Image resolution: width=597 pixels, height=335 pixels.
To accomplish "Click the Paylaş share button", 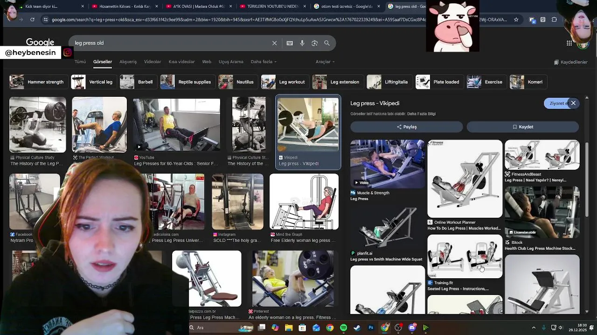I will coord(407,127).
